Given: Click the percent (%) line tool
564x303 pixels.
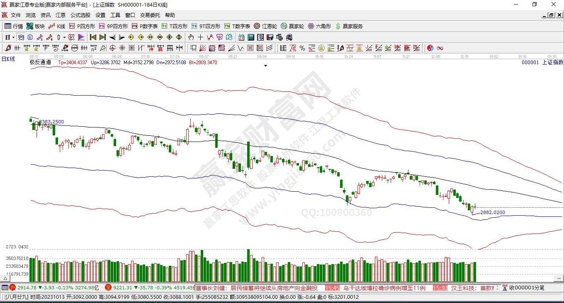Looking at the screenshot, I should tap(302, 48).
